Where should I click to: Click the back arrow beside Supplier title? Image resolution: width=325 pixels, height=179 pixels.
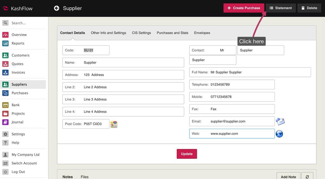pyautogui.click(x=56, y=8)
